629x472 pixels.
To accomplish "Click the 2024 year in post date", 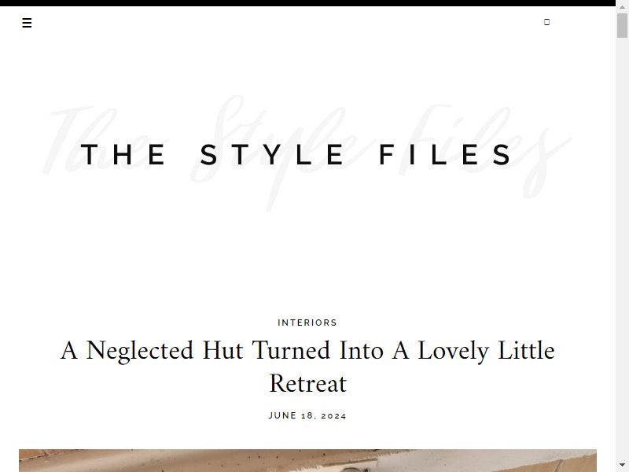I will [x=333, y=415].
